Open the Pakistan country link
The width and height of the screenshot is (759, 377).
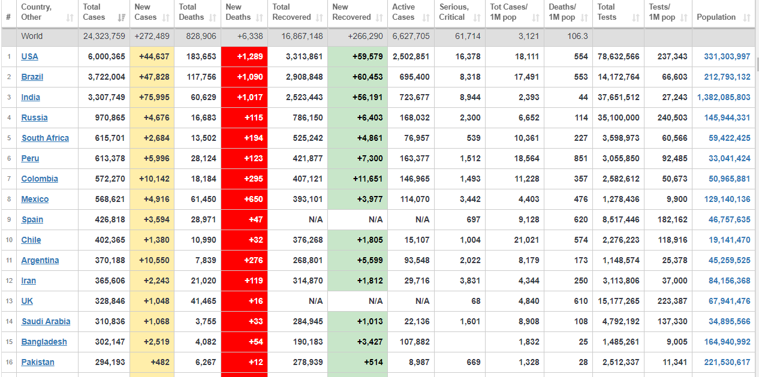click(38, 362)
